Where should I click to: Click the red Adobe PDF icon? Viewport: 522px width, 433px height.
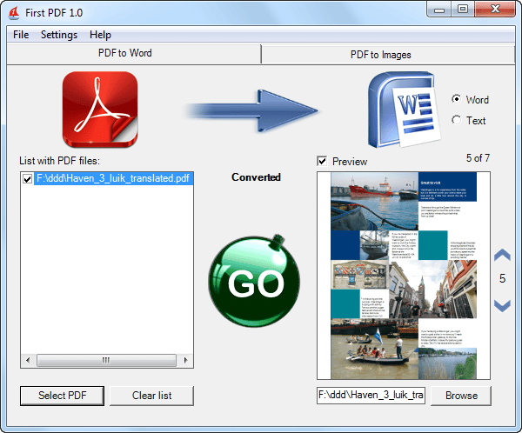100,110
